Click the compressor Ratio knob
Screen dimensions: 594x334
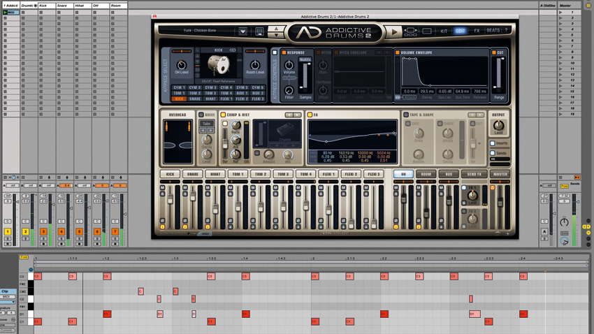236,125
